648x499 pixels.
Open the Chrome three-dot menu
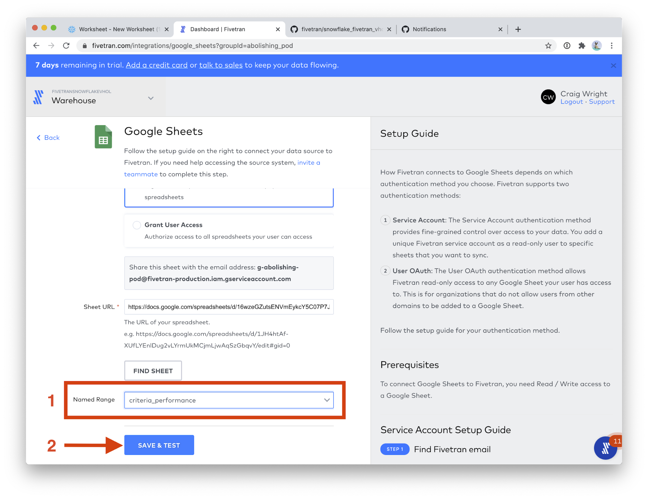[612, 46]
